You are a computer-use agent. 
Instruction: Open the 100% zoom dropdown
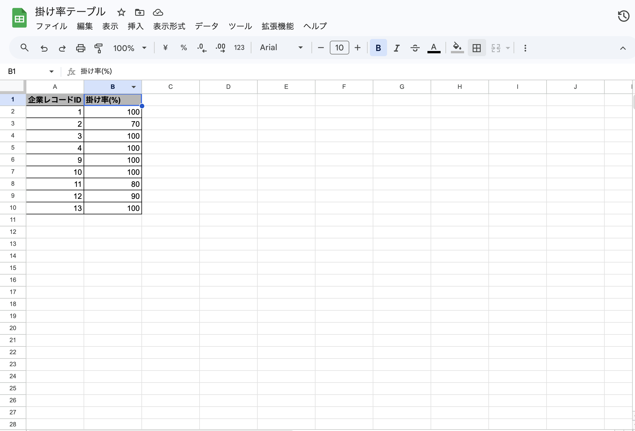click(x=130, y=48)
